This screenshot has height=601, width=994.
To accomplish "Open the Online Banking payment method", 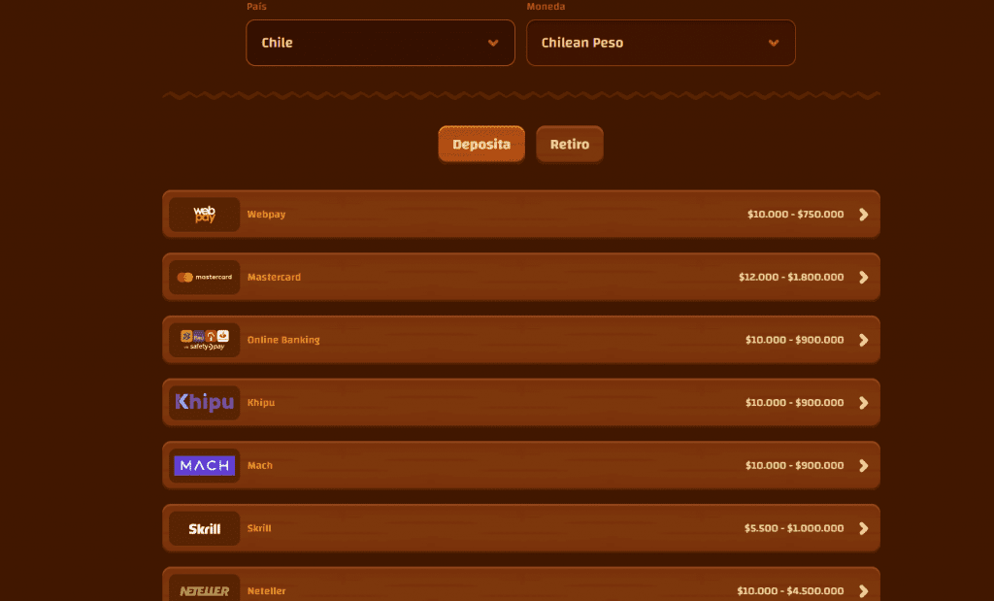I will pyautogui.click(x=520, y=340).
